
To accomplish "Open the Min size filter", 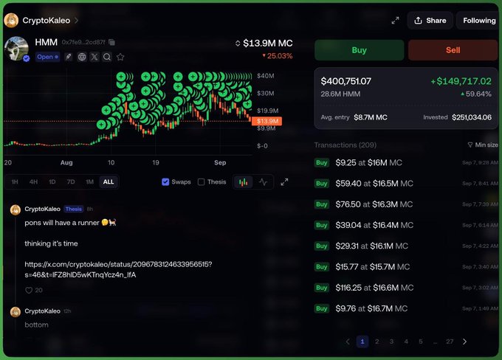I will tap(483, 145).
